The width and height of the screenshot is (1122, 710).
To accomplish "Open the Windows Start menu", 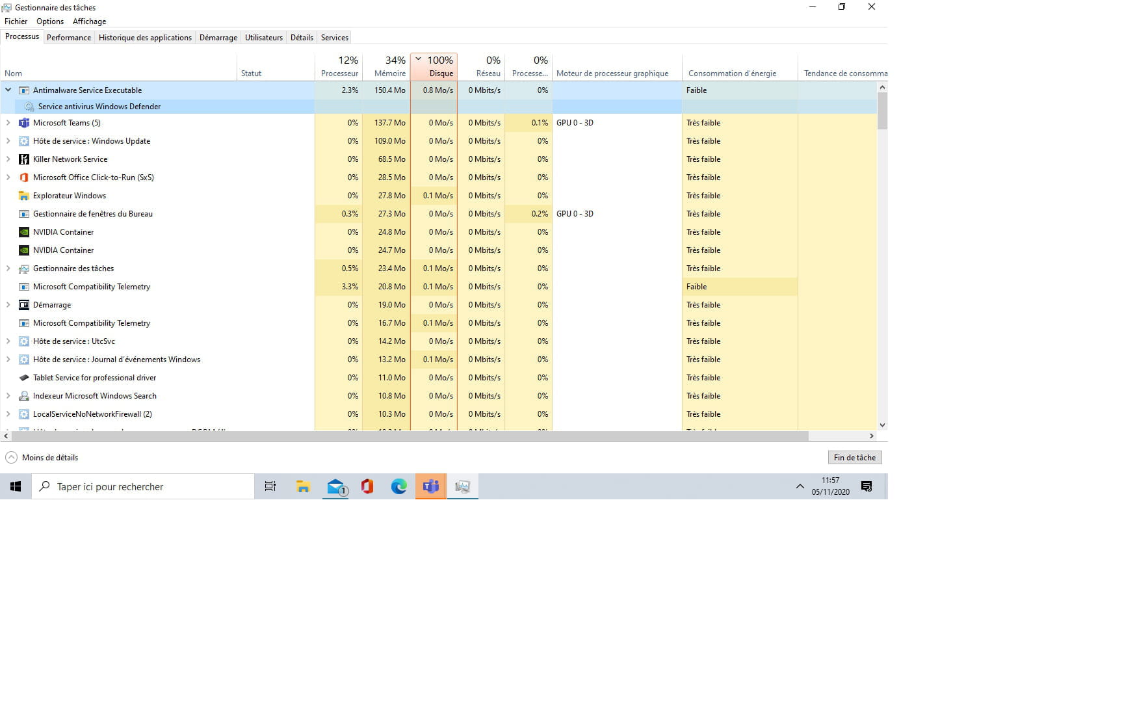I will click(x=16, y=486).
